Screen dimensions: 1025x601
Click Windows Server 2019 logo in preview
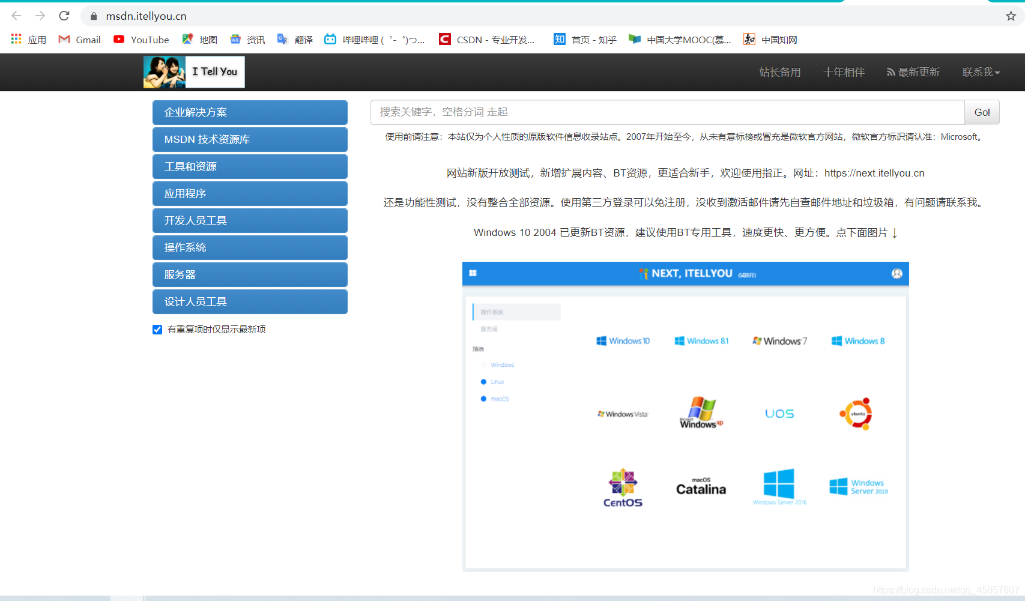(858, 487)
